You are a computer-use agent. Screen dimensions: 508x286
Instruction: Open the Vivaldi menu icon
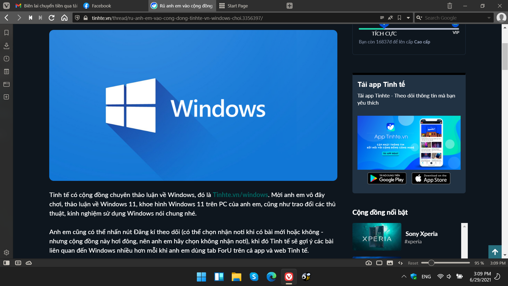[x=6, y=6]
